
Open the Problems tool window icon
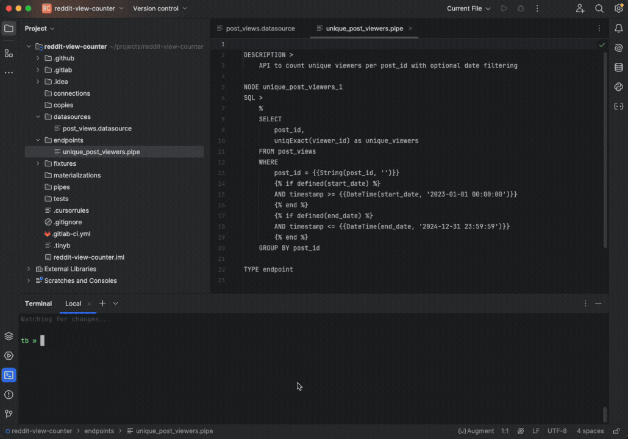[9, 394]
